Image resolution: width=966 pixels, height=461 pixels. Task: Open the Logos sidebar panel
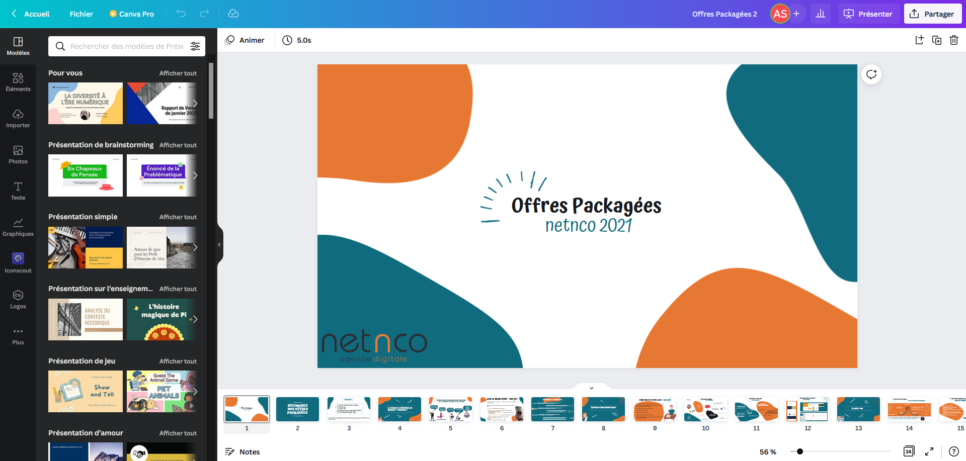pyautogui.click(x=18, y=299)
